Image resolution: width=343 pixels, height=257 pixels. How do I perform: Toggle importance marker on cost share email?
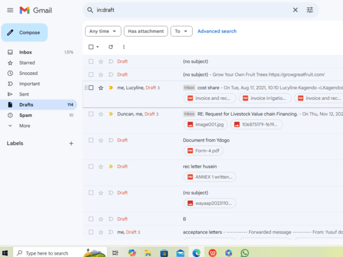point(111,88)
